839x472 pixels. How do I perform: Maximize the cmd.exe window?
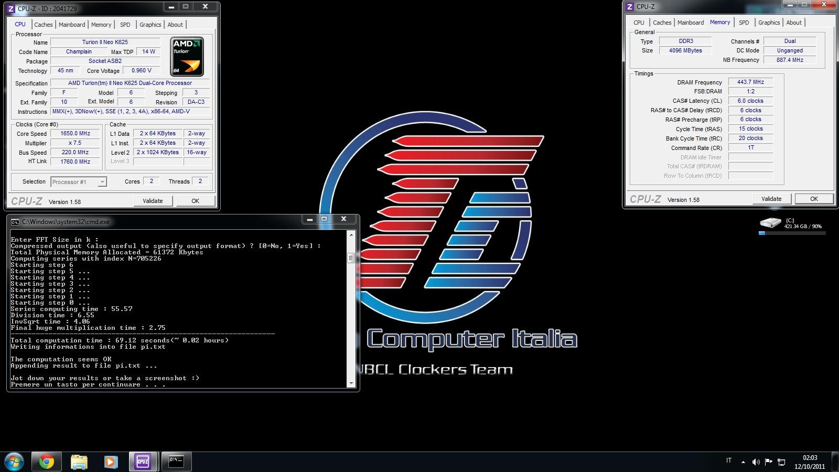[x=324, y=219]
